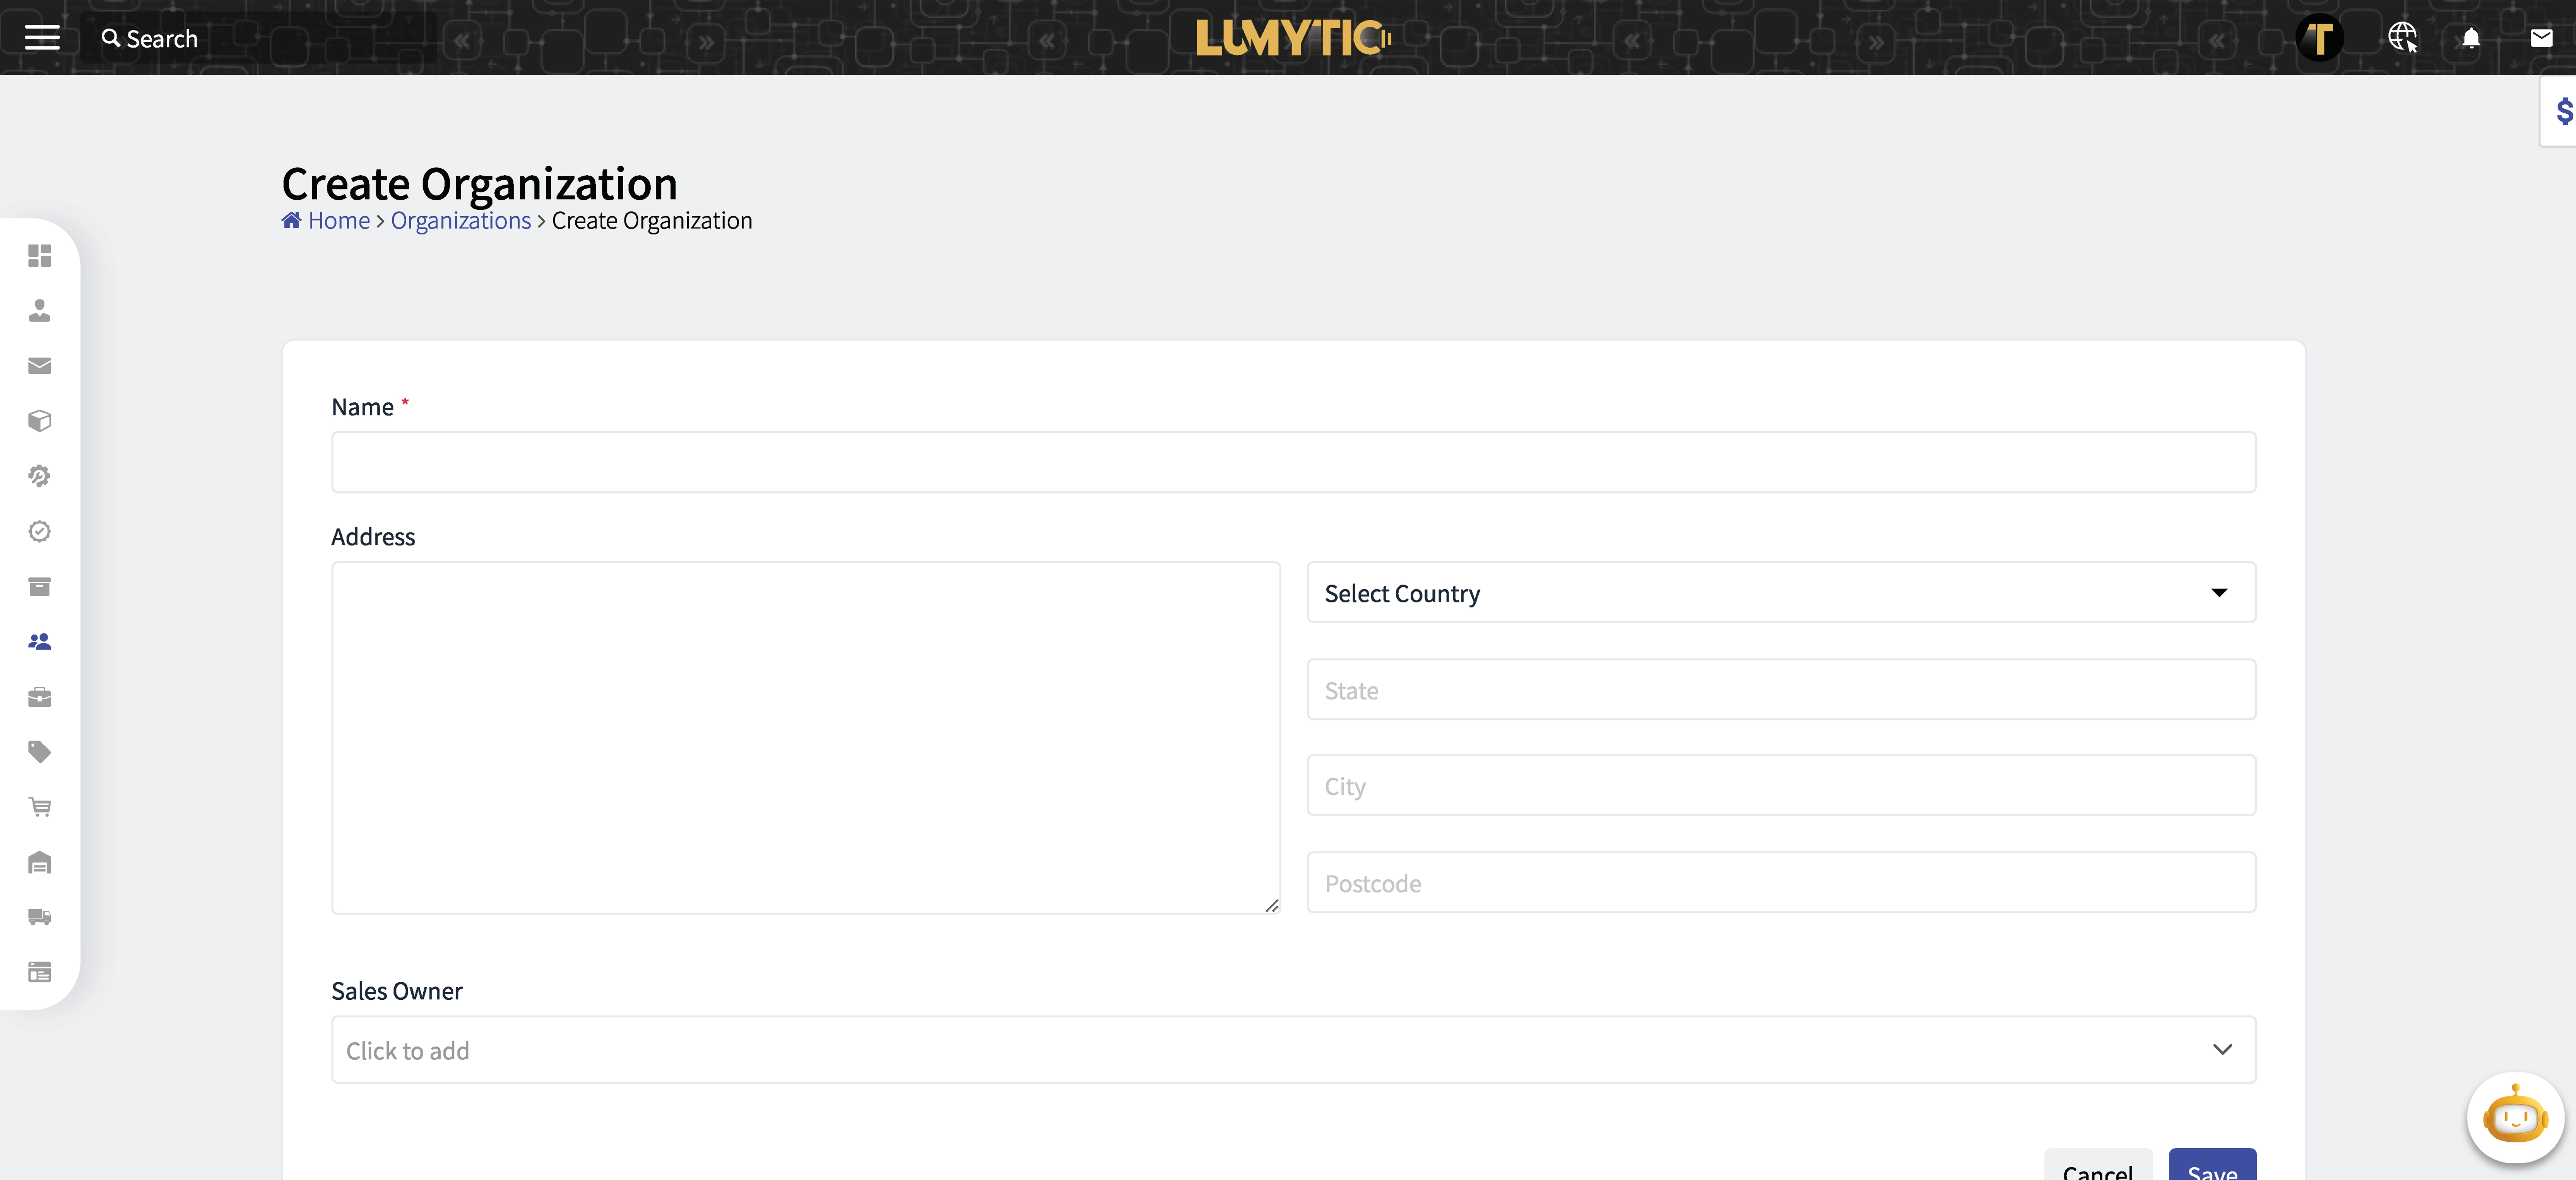2576x1180 pixels.
Task: Open the hamburger navigation menu
Action: 42,37
